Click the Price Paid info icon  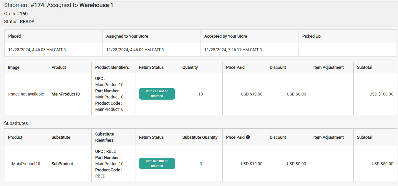[x=248, y=137]
